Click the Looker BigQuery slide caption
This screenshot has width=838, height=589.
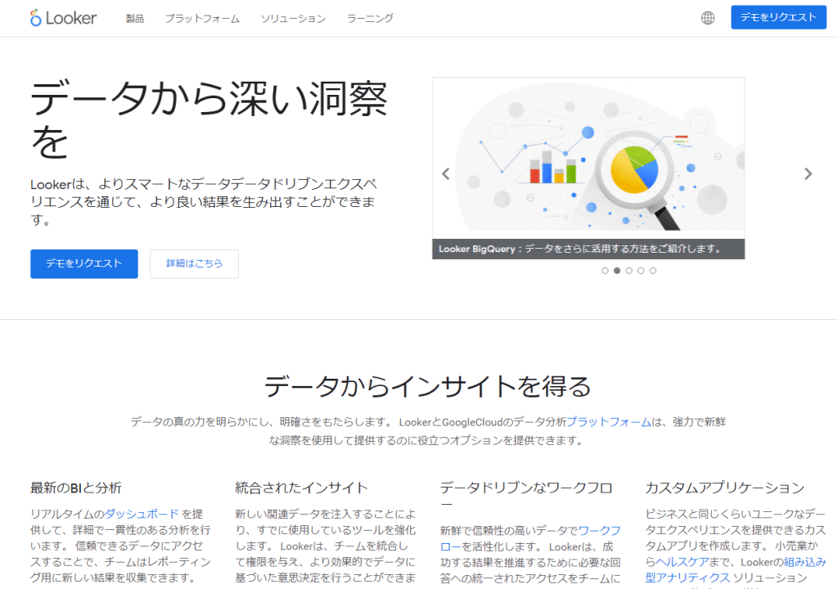588,249
